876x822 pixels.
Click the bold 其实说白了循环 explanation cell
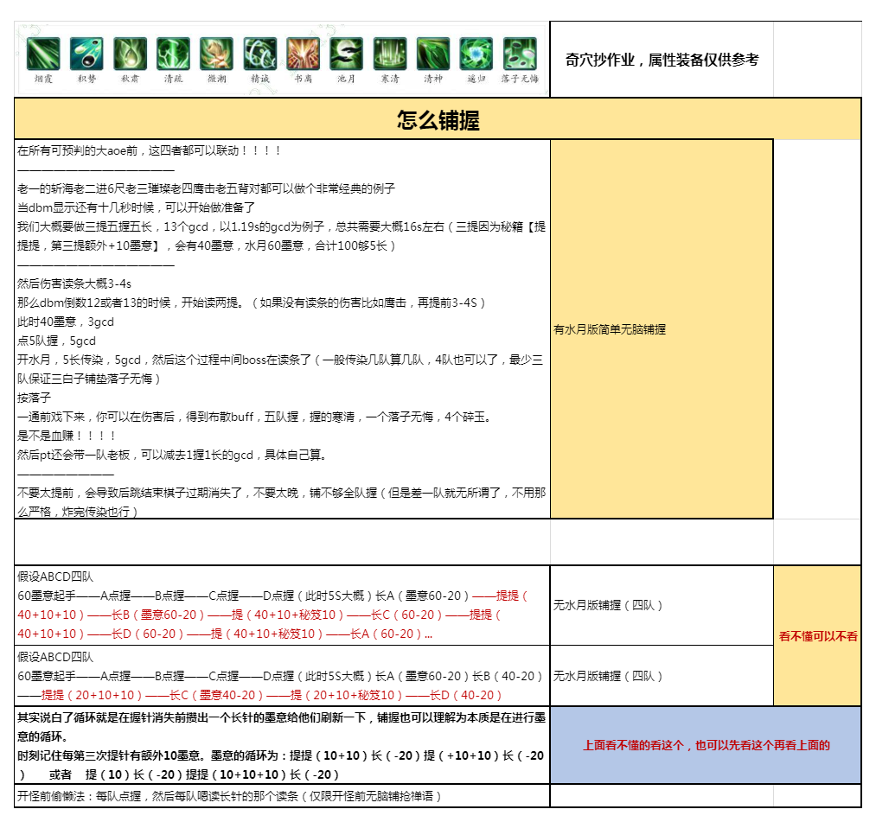[281, 745]
